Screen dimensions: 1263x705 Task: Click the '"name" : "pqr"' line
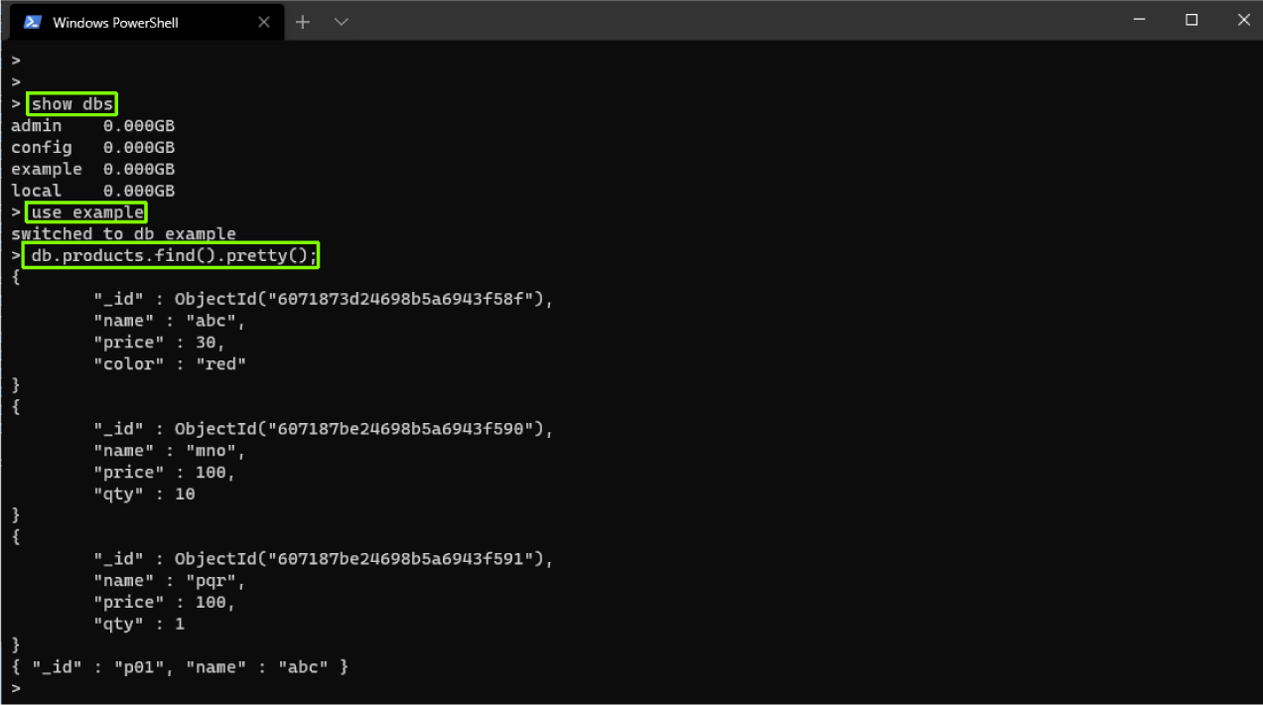(x=170, y=581)
